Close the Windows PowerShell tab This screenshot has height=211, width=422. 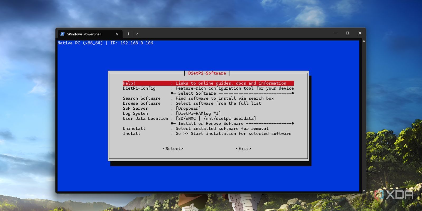click(x=117, y=34)
